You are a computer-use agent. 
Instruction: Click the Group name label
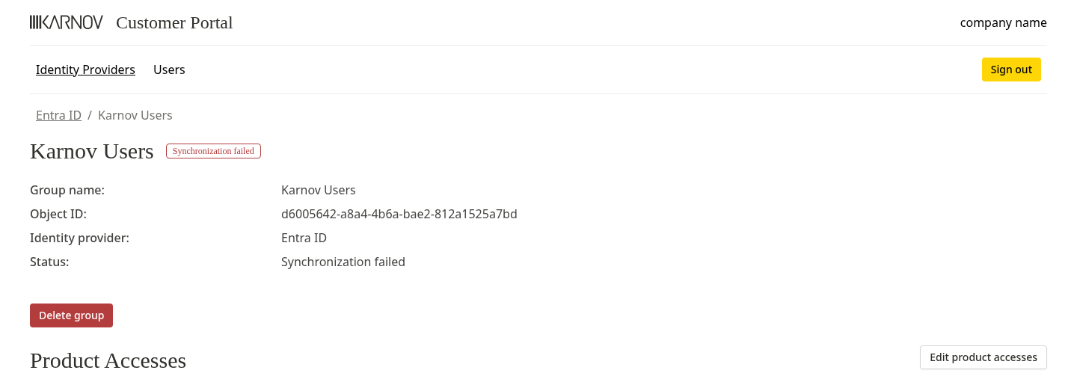(x=67, y=190)
